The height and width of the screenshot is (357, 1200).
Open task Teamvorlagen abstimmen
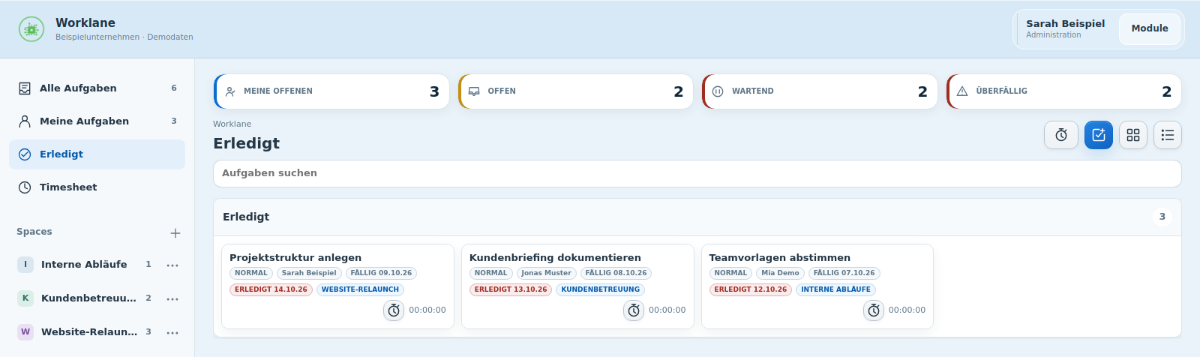[x=780, y=257]
